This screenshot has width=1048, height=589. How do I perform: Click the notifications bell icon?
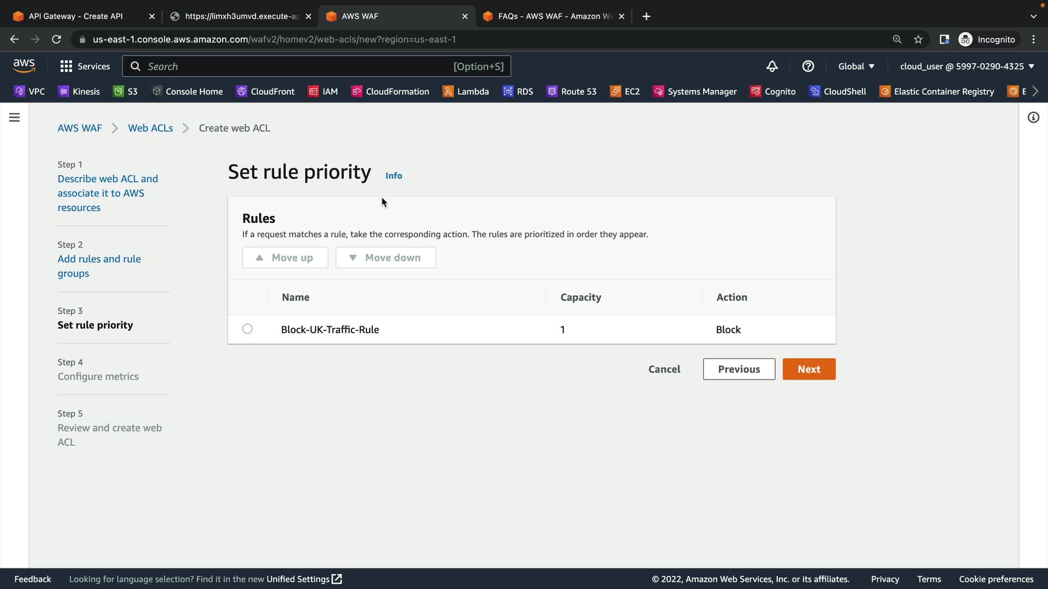pos(772,66)
